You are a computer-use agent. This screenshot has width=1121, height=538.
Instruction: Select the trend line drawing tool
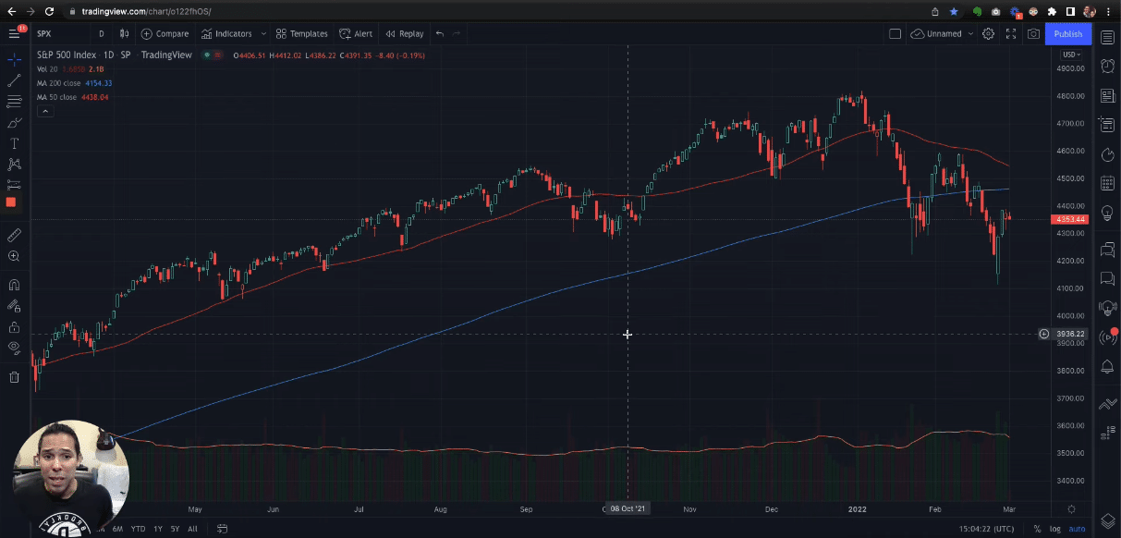point(14,80)
